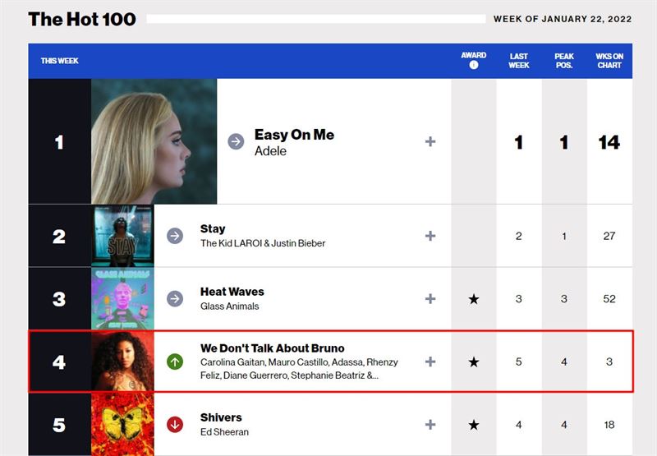Open the Glass Animals cover art thumbnail
The image size is (657, 456).
pos(122,298)
